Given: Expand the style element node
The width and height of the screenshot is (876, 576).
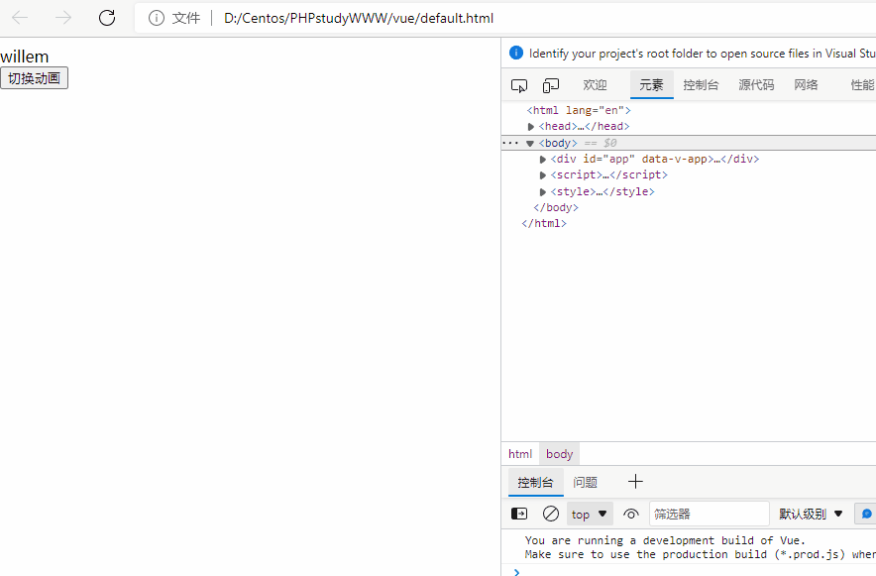Looking at the screenshot, I should [542, 192].
